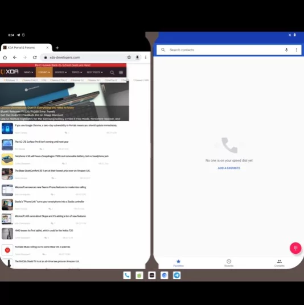The width and height of the screenshot is (304, 305).
Task: Click the XDA site search magnifier
Action: point(112,73)
